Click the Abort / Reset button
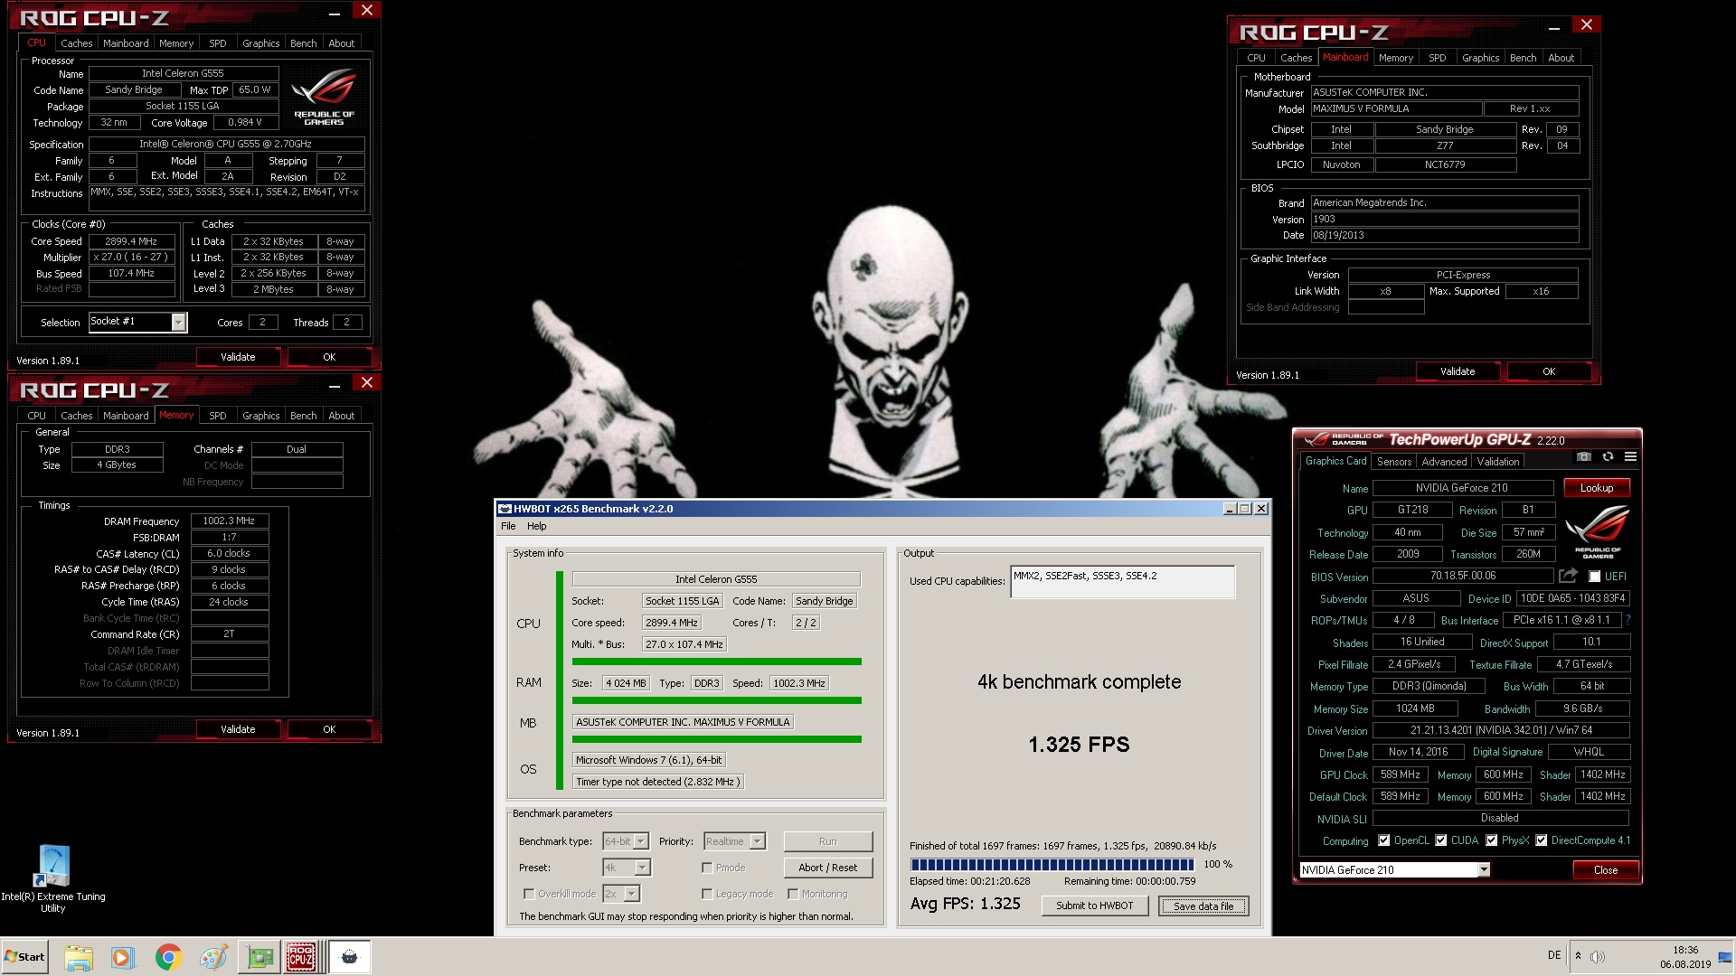 coord(827,868)
